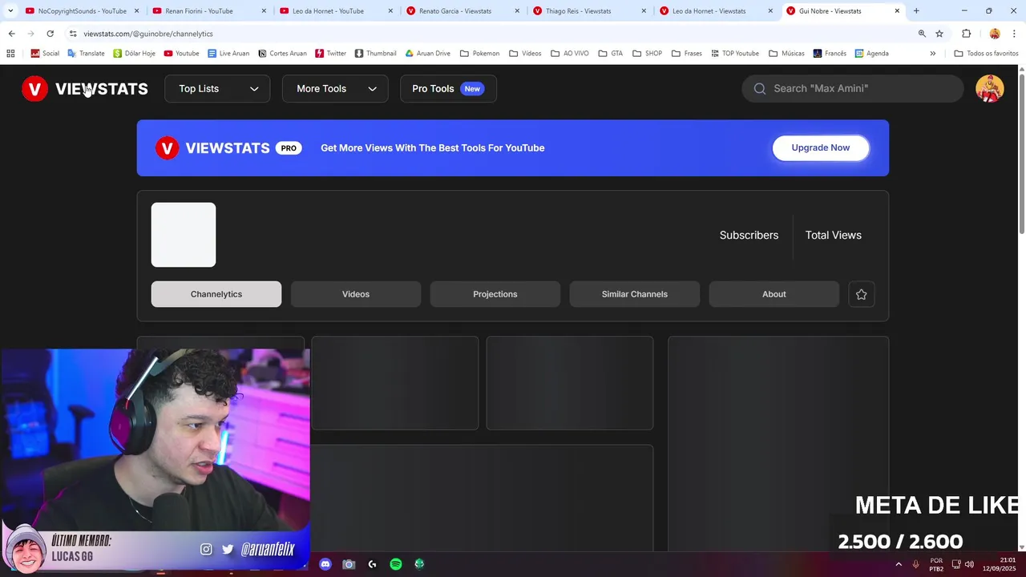
Task: Click the zoom magnifier icon in the address bar
Action: [922, 34]
